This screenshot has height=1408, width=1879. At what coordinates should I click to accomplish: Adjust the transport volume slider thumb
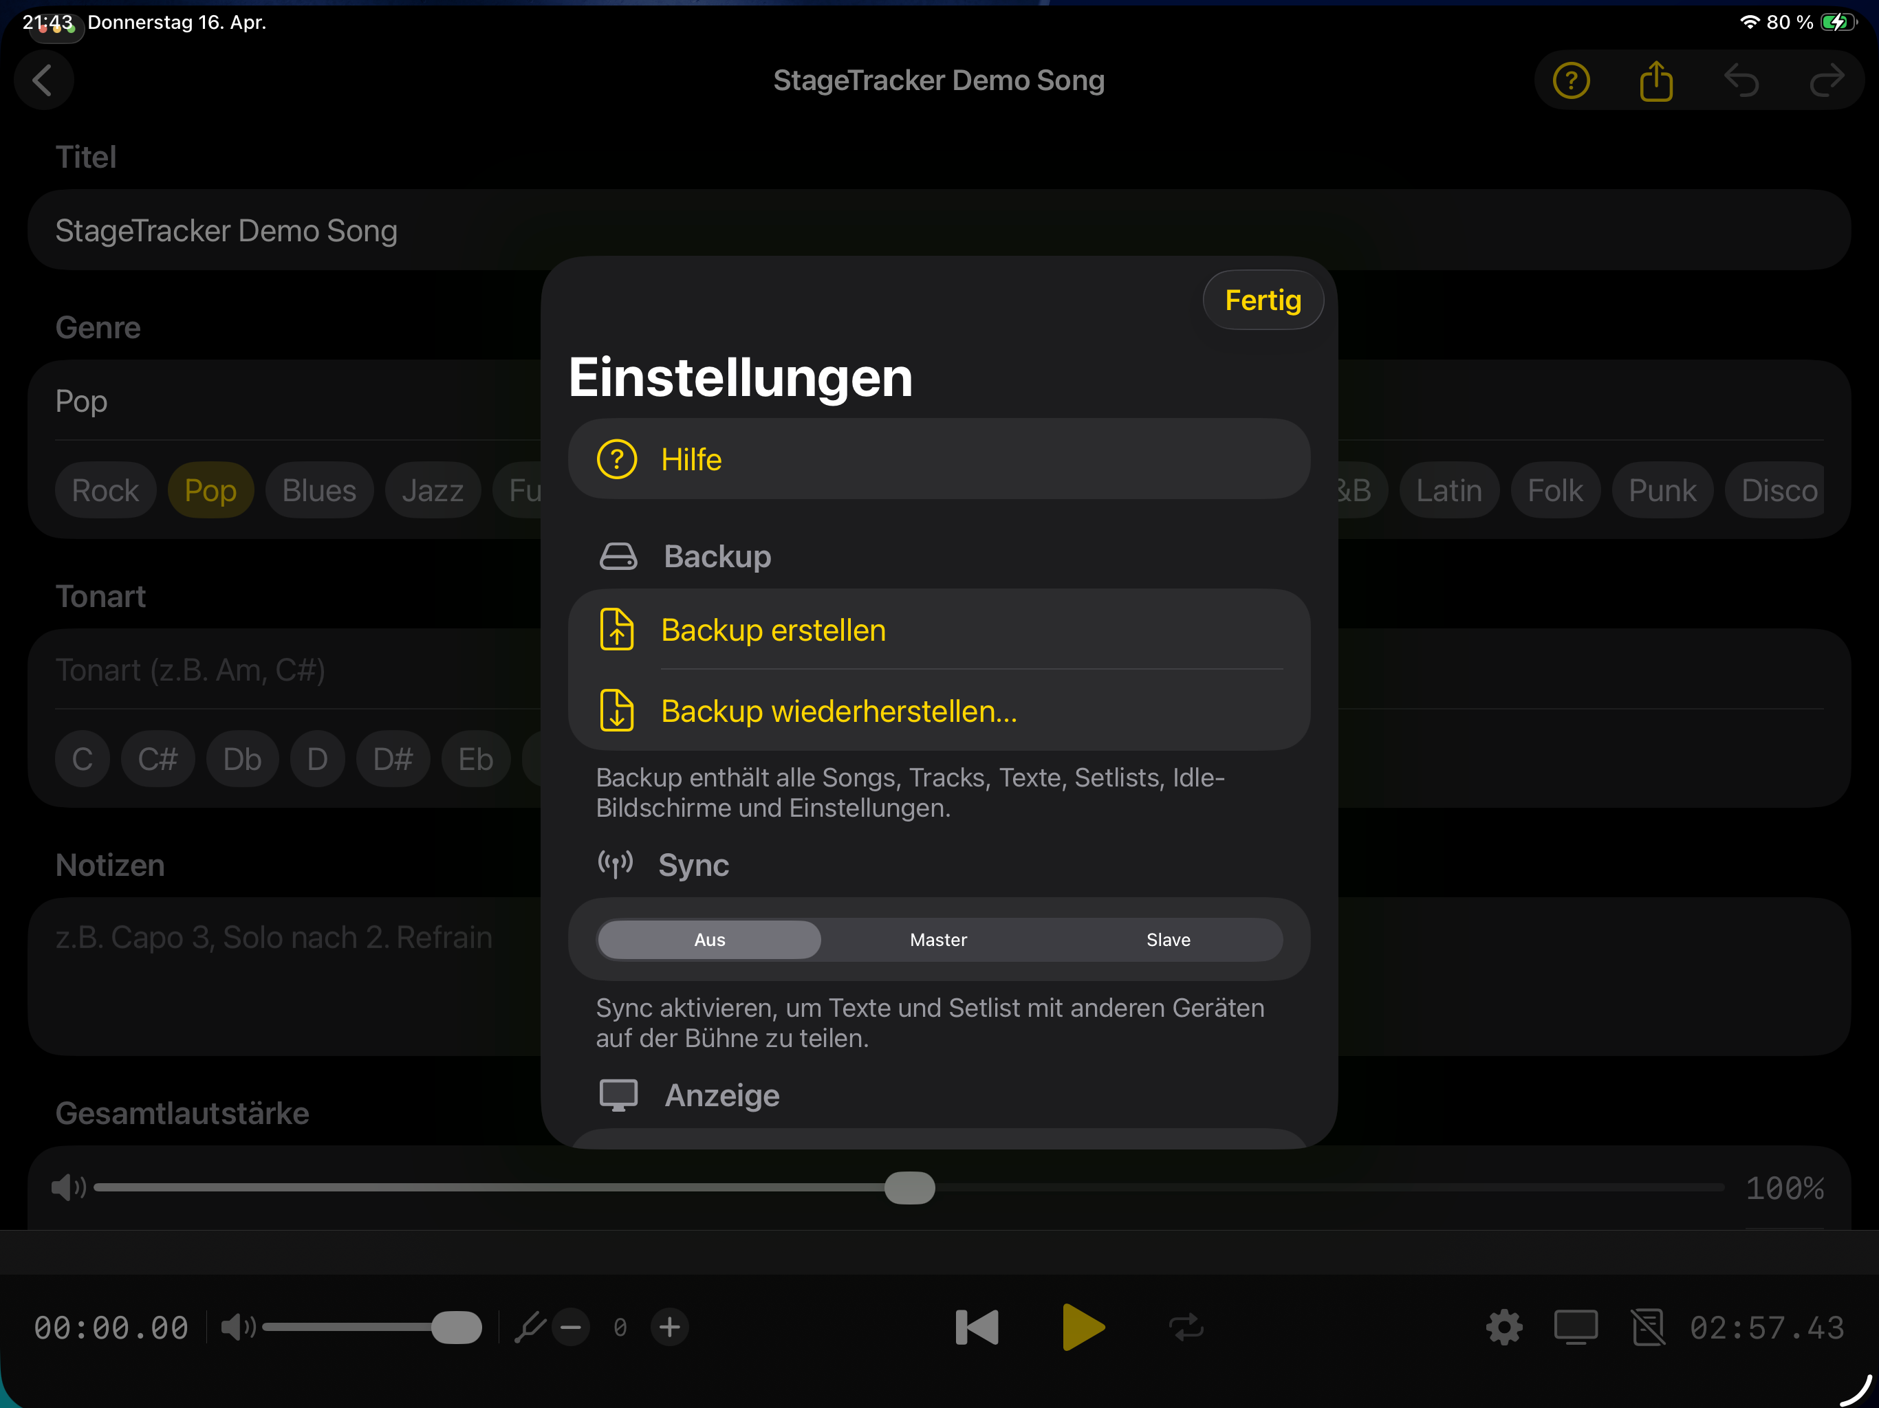click(456, 1326)
